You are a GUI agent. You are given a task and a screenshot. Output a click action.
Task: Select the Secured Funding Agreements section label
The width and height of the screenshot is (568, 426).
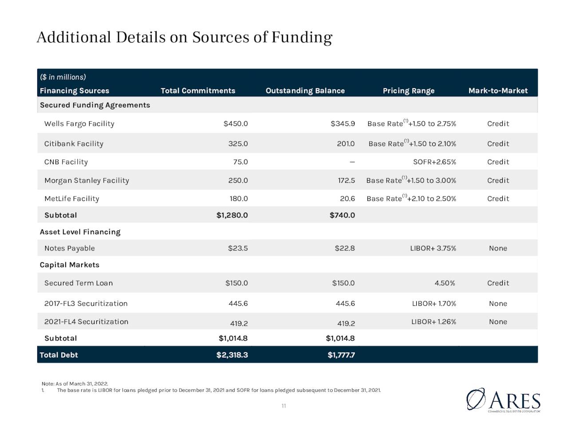pos(95,105)
